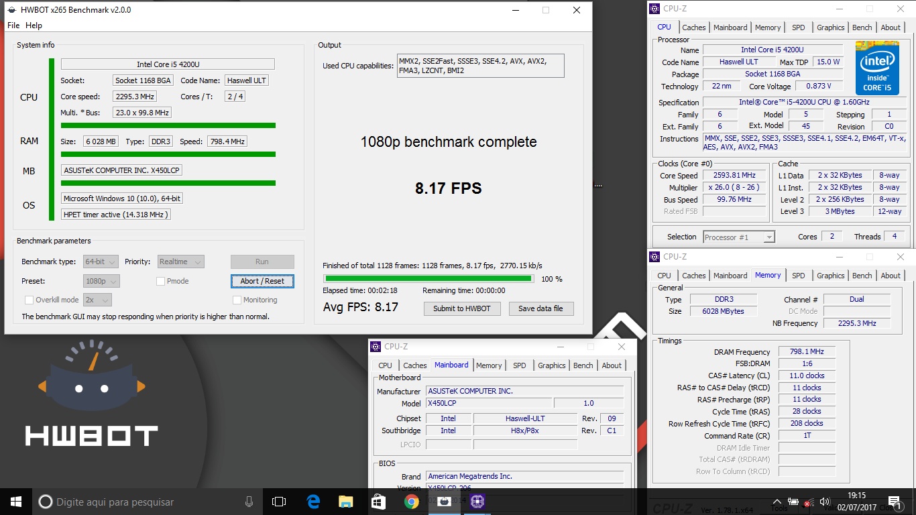Screen dimensions: 916x515
Task: Launch Google Chrome from the taskbar
Action: pos(411,502)
